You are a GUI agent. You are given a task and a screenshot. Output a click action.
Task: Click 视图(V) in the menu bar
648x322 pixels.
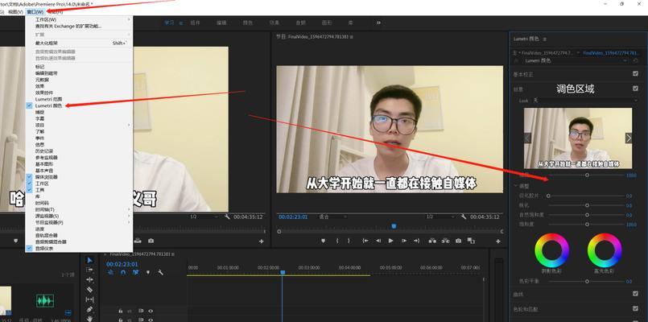(x=16, y=12)
